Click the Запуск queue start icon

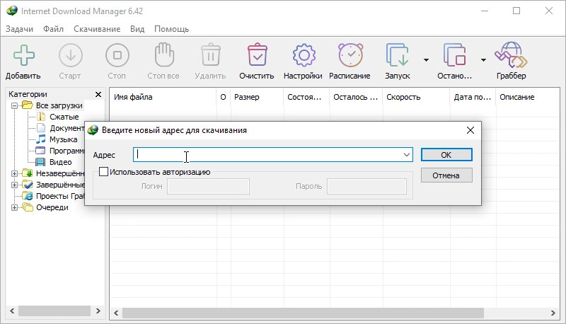pos(397,55)
